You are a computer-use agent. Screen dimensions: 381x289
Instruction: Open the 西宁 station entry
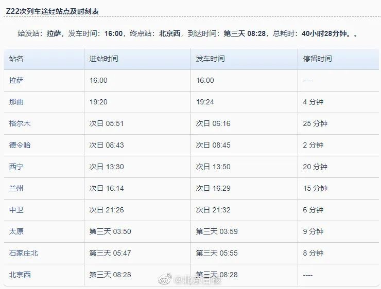coord(16,167)
